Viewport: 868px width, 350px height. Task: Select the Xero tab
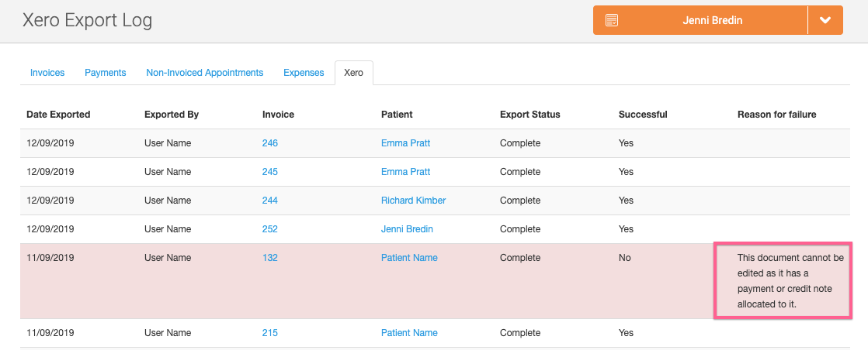353,73
